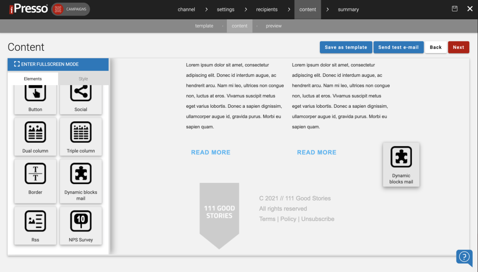Click the iPresso logo

coord(28,9)
